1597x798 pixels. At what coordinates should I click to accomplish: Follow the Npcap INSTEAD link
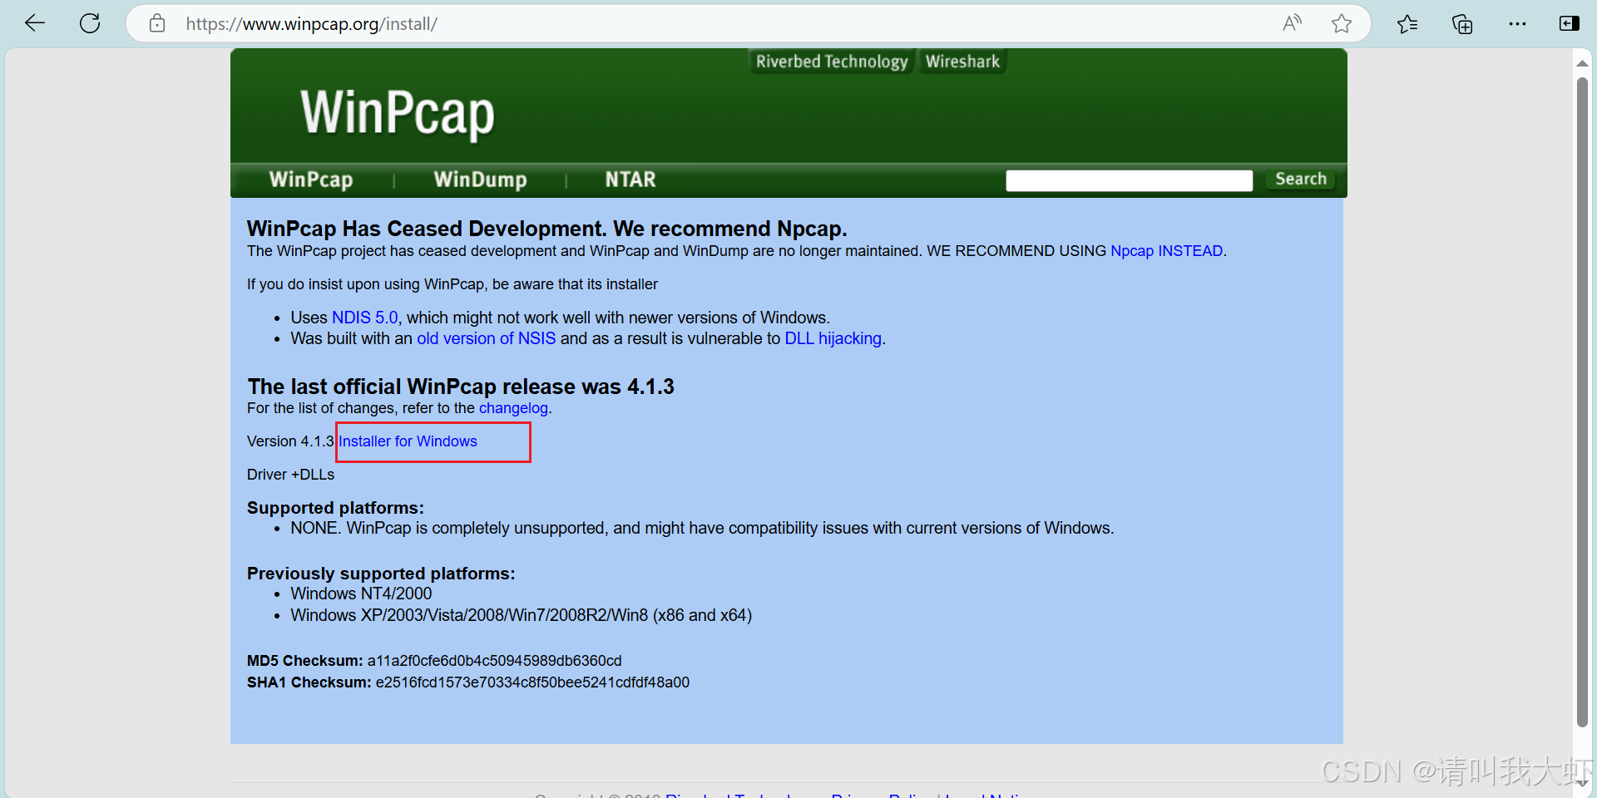(x=1166, y=251)
